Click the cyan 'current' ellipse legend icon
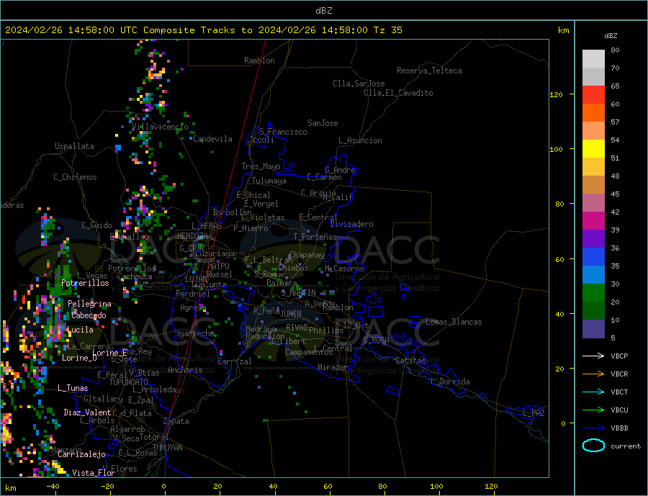This screenshot has width=648, height=496. tap(593, 446)
